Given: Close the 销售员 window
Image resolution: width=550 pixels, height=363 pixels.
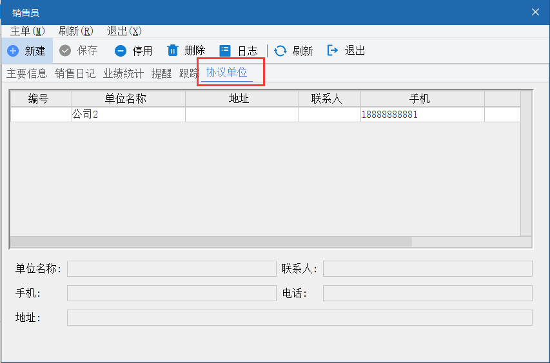Looking at the screenshot, I should 535,12.
